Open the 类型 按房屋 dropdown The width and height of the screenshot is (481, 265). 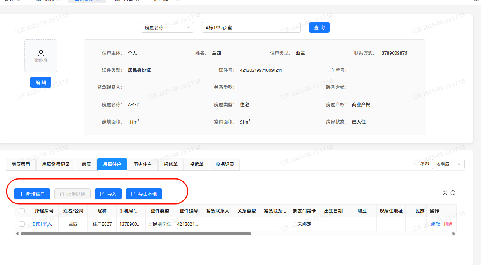(x=448, y=164)
